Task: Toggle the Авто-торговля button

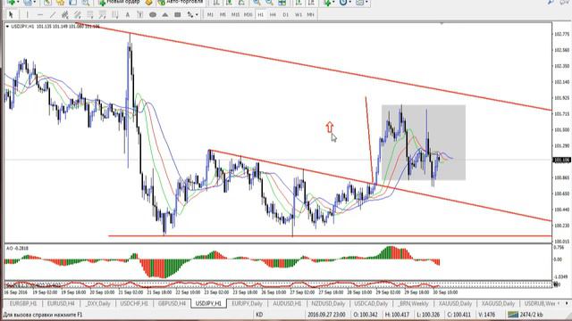Action: click(181, 2)
